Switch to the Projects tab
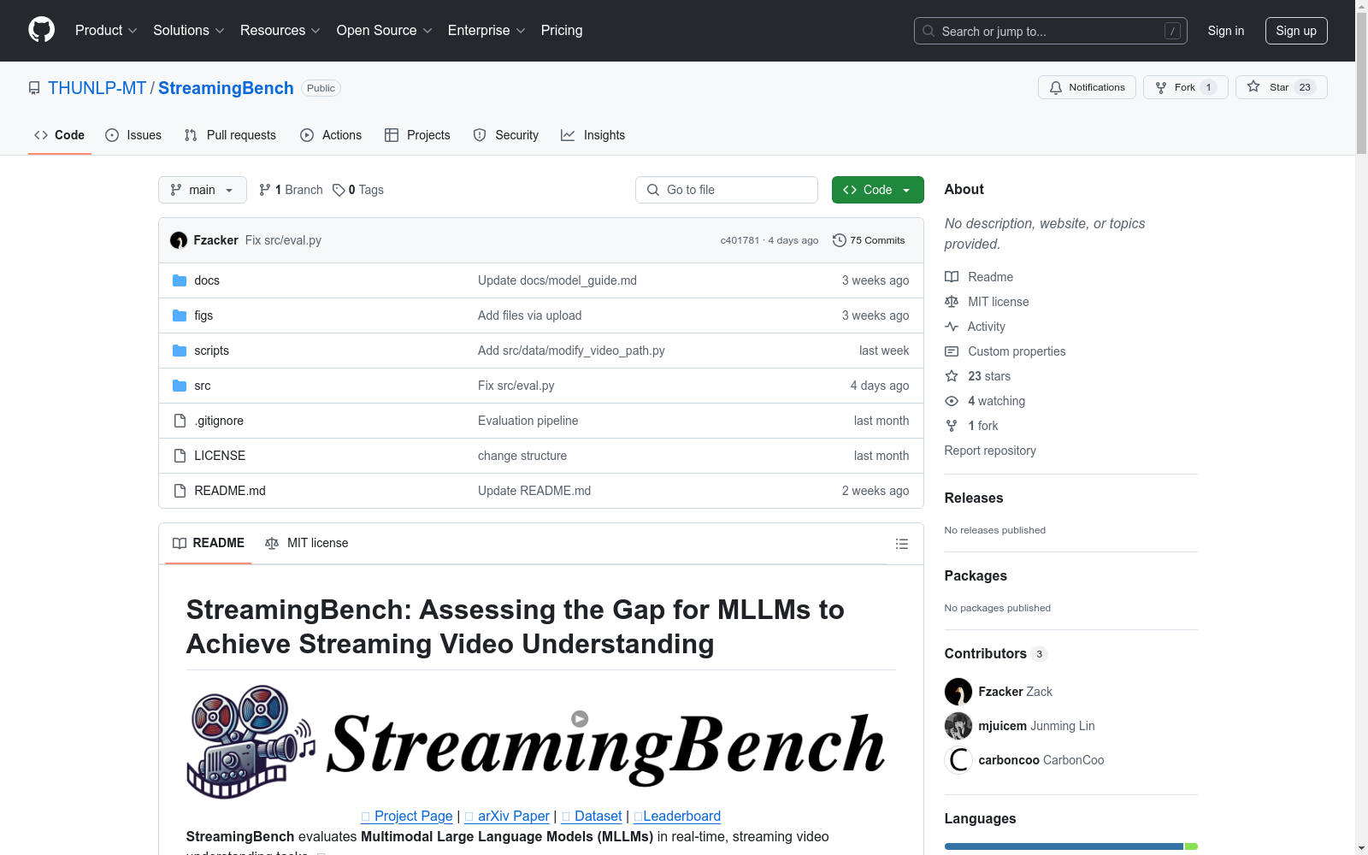 (x=417, y=135)
